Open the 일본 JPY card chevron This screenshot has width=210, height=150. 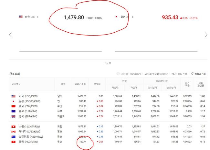tap(133, 17)
